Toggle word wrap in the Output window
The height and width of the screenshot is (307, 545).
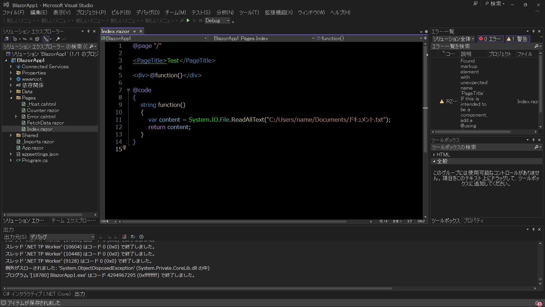pos(133,237)
